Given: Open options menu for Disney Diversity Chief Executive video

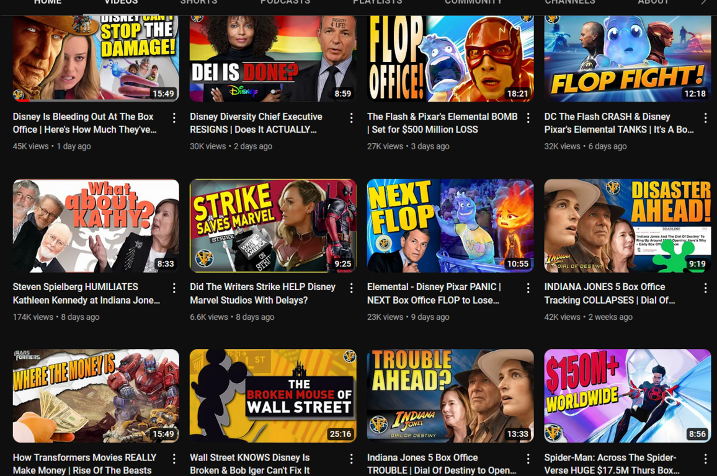Looking at the screenshot, I should pos(351,118).
